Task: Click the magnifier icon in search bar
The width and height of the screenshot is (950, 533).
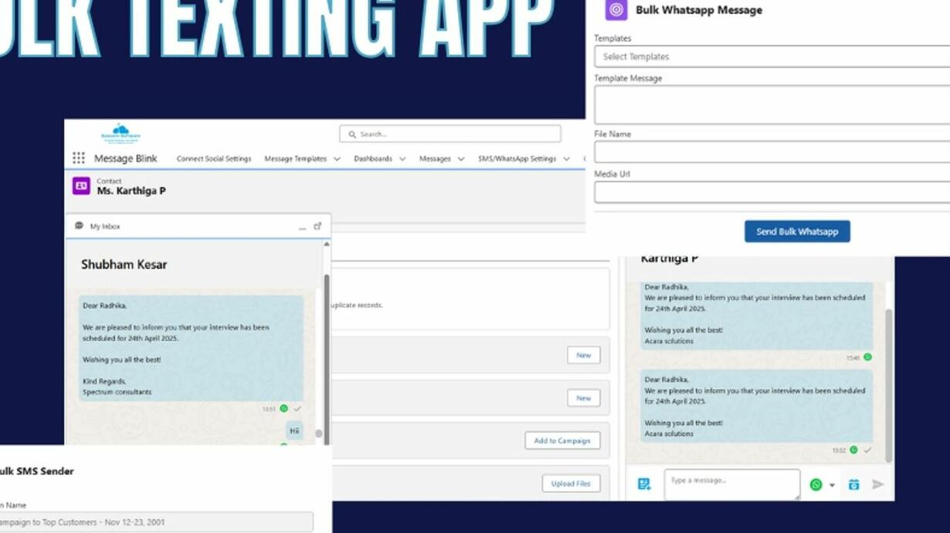Action: click(352, 134)
